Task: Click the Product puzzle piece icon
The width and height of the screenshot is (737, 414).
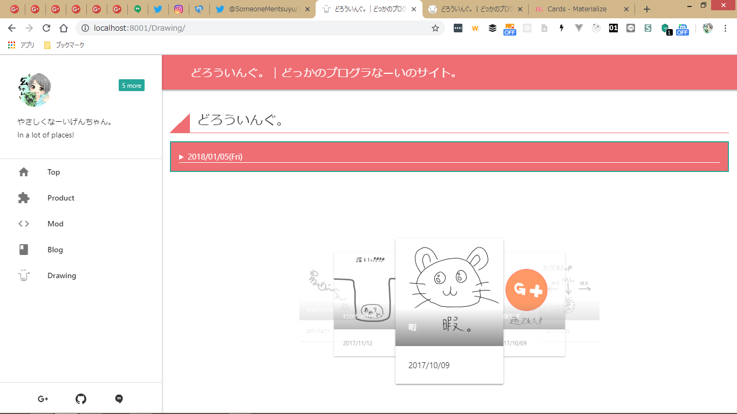Action: tap(24, 198)
